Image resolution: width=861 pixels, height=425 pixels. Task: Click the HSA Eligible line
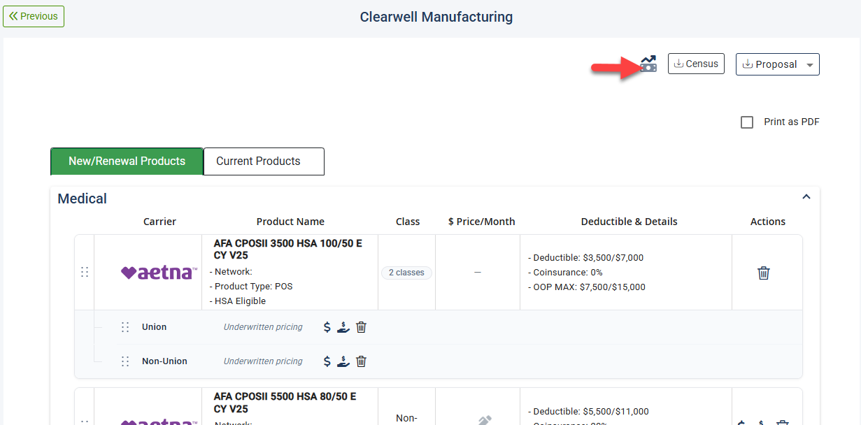(x=238, y=301)
